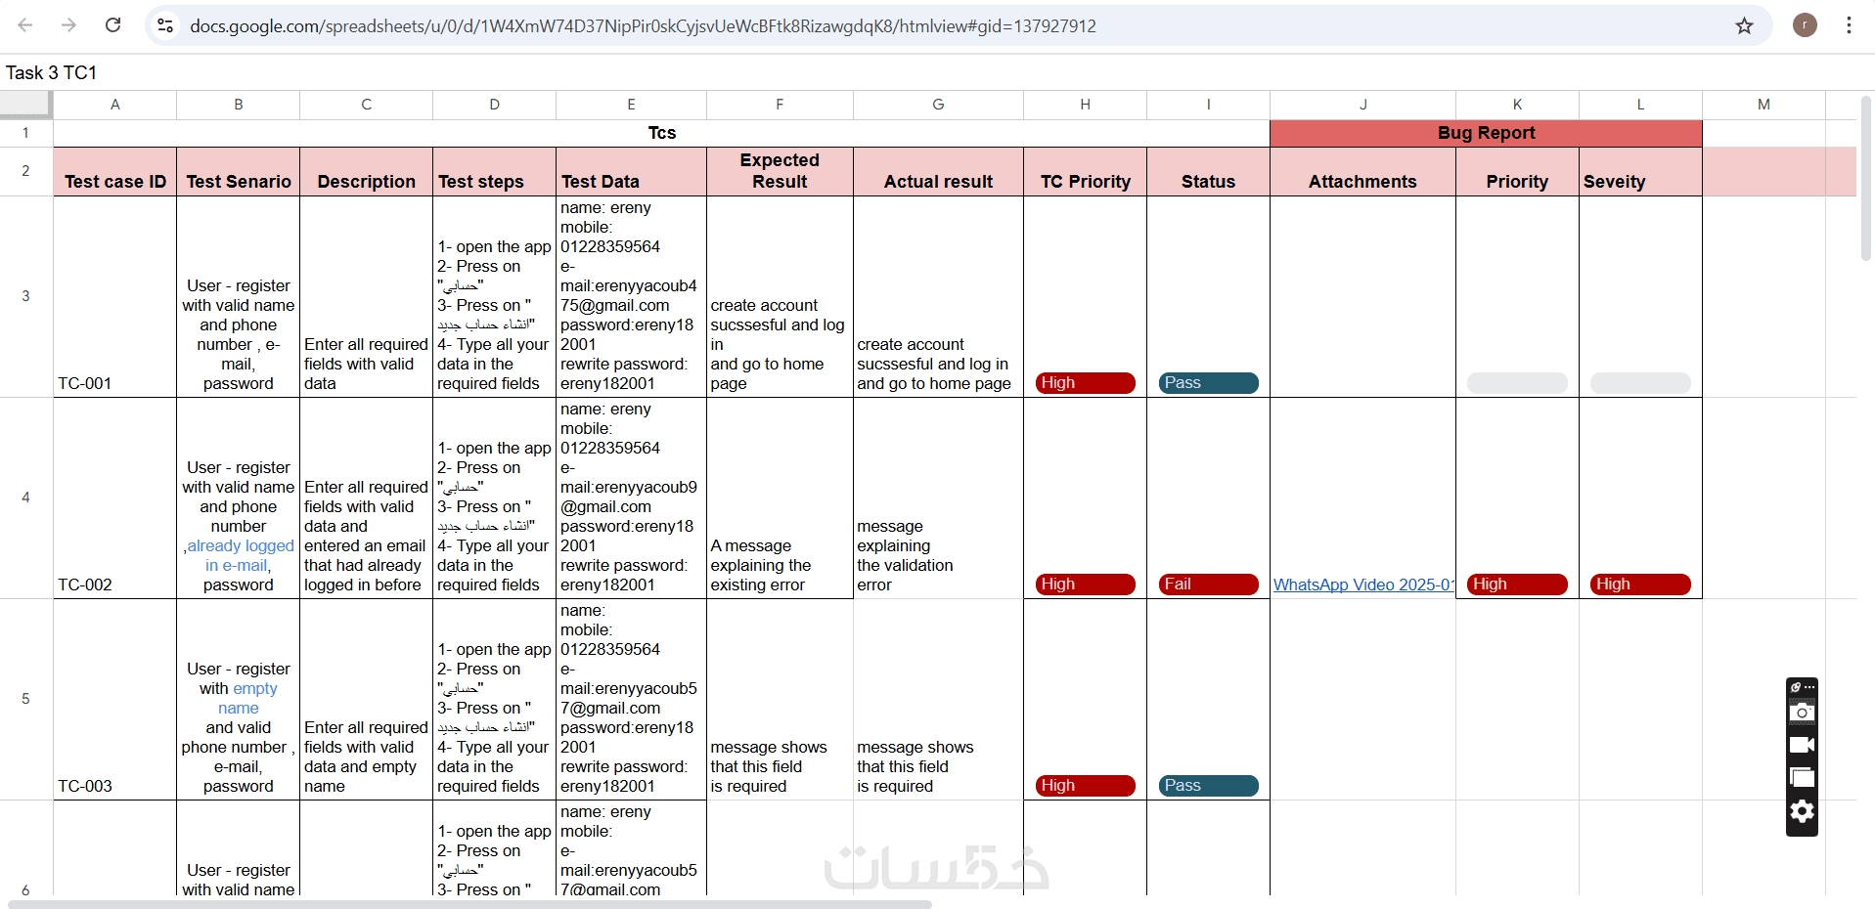The image size is (1875, 909).
Task: Click the browser forward arrow
Action: tap(68, 25)
